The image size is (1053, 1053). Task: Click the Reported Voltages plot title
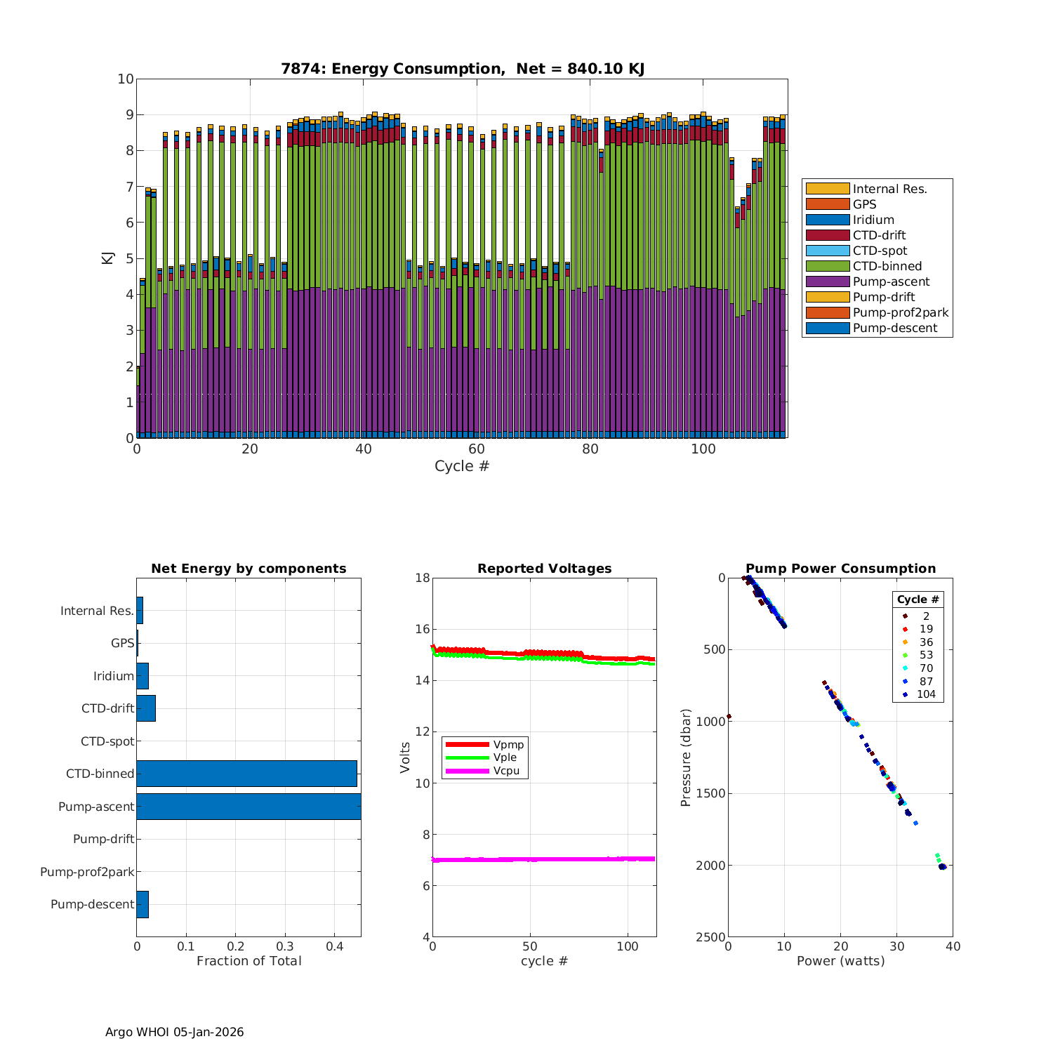coord(544,569)
